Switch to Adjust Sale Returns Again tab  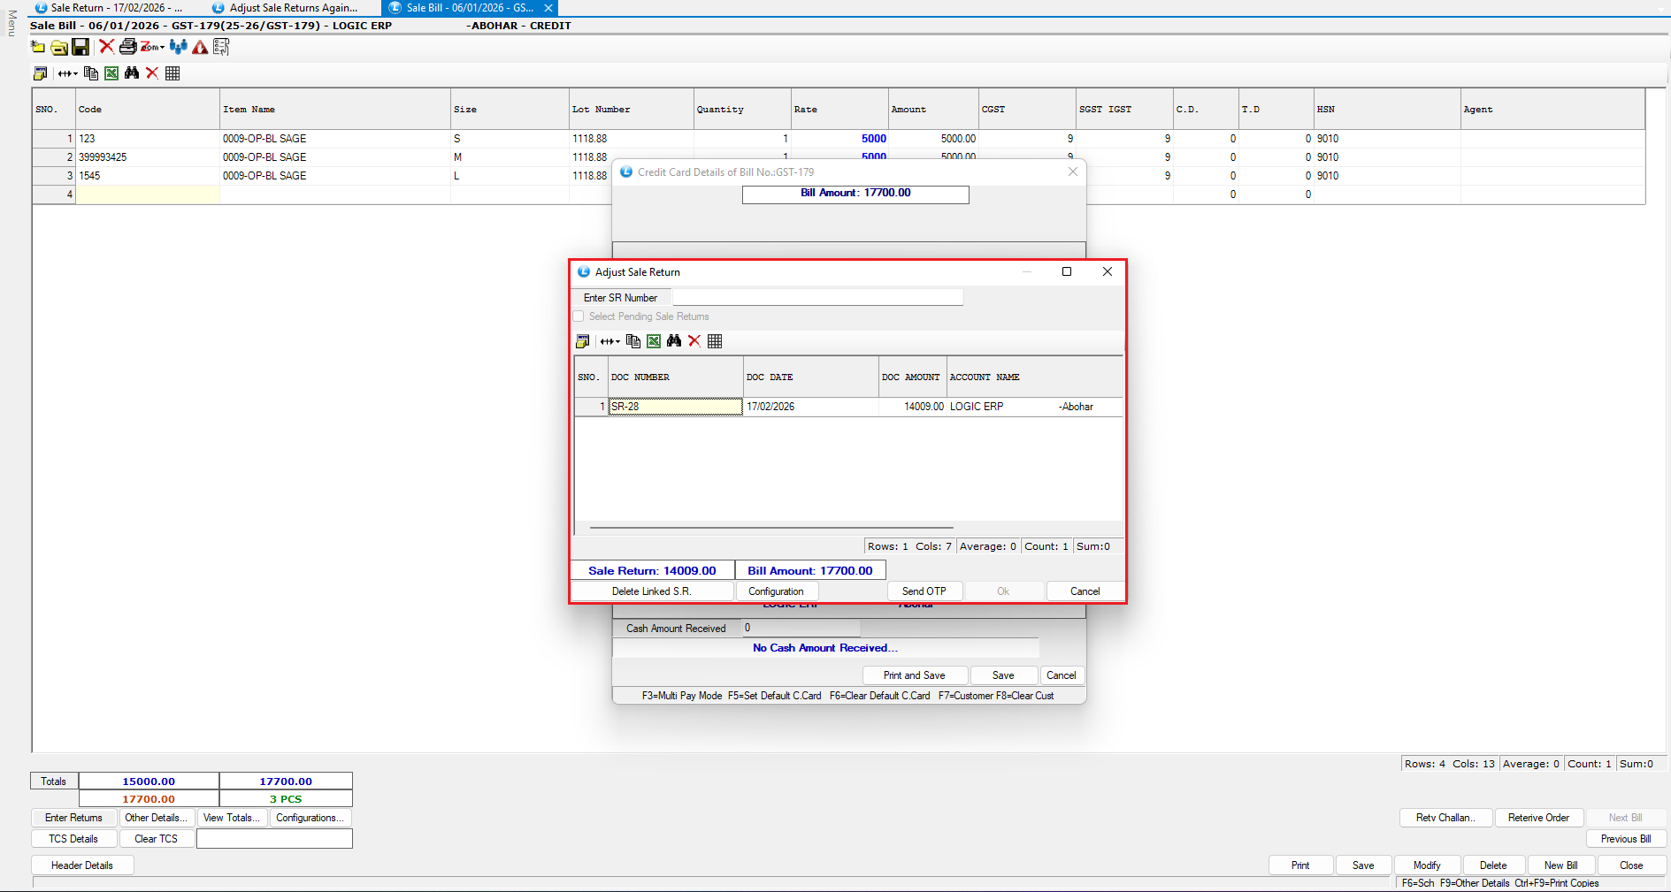pyautogui.click(x=287, y=8)
